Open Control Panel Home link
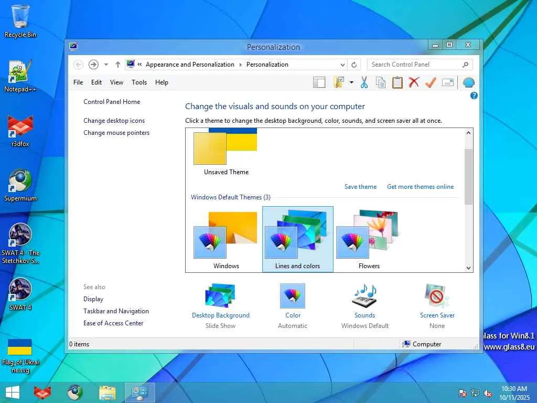 click(x=112, y=102)
